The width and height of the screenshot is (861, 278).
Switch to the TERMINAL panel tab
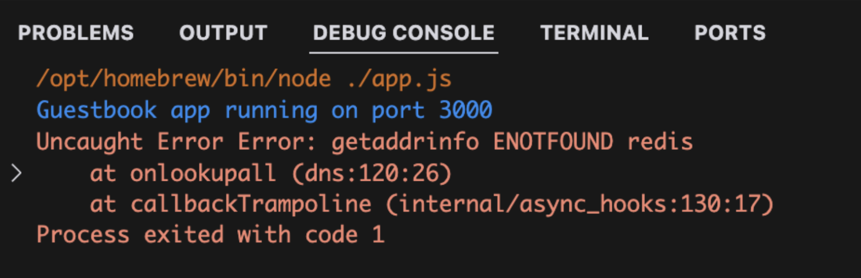pos(594,33)
